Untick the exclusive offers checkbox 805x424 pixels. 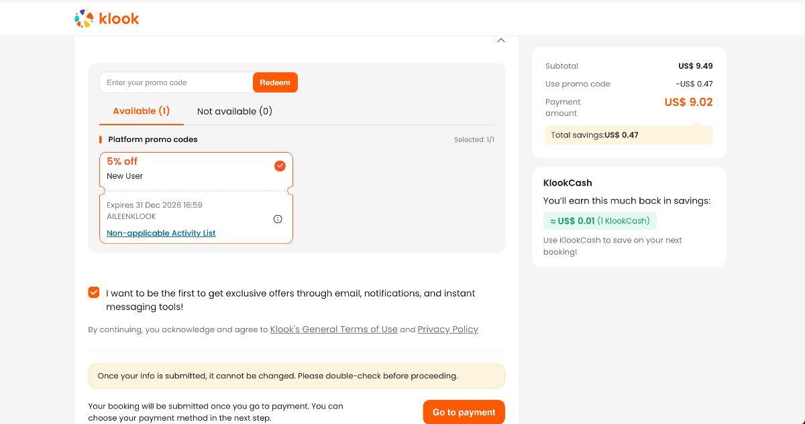pos(94,293)
